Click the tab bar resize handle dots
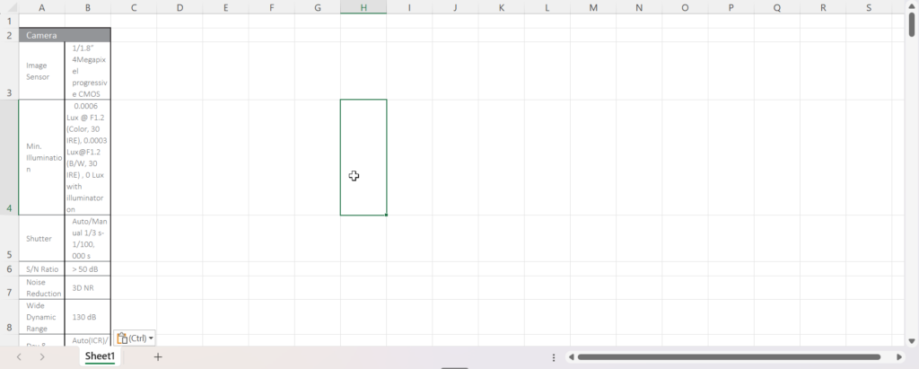919x369 pixels. coord(554,357)
